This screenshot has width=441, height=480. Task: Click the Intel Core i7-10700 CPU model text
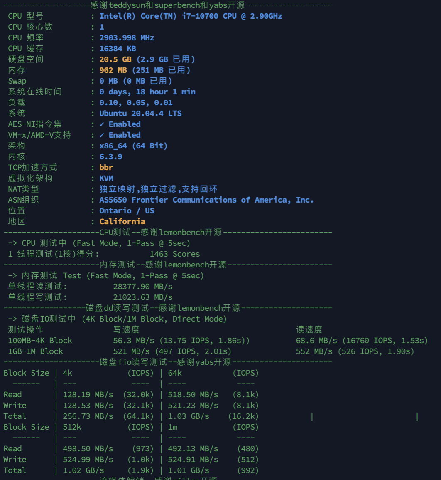(191, 16)
